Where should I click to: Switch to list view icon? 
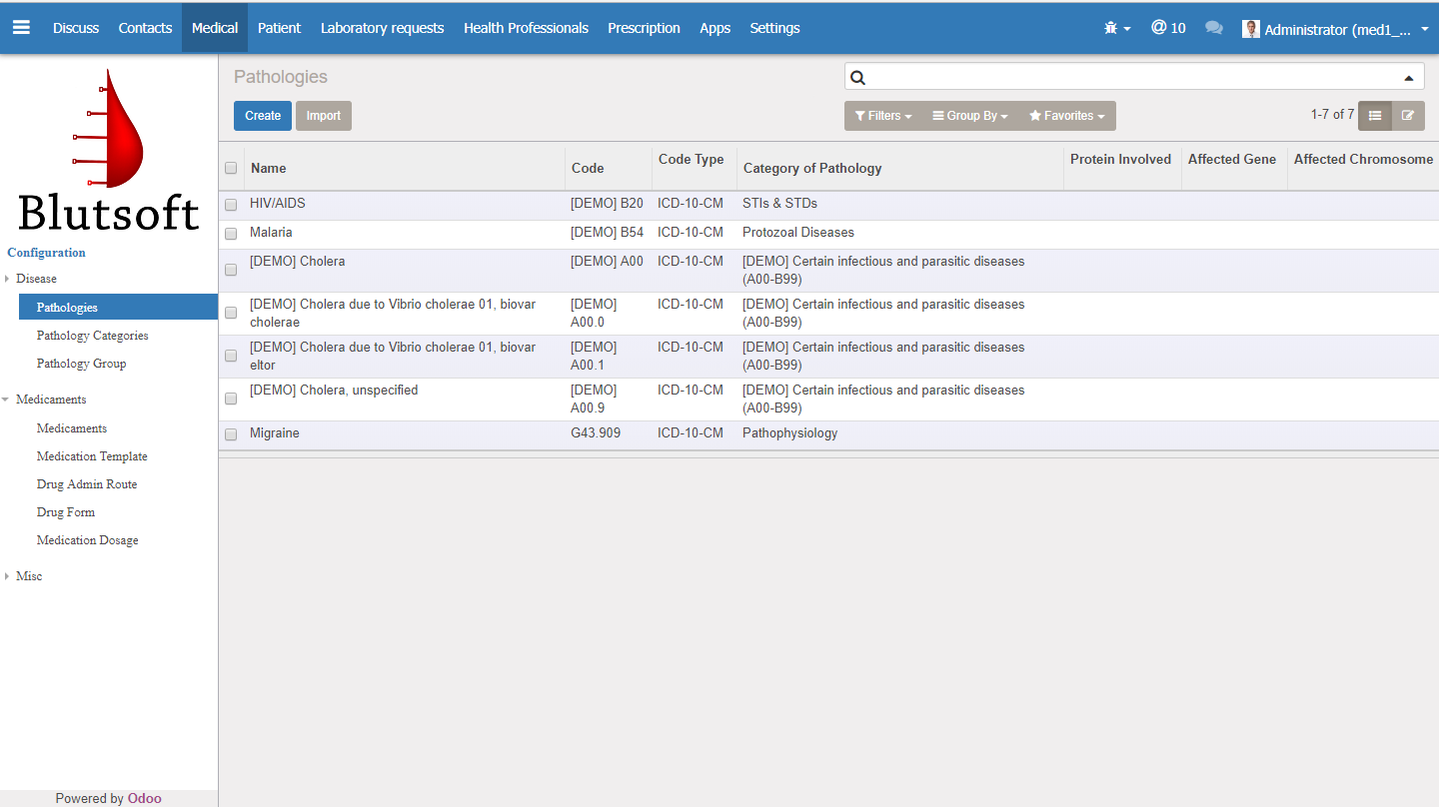1375,116
